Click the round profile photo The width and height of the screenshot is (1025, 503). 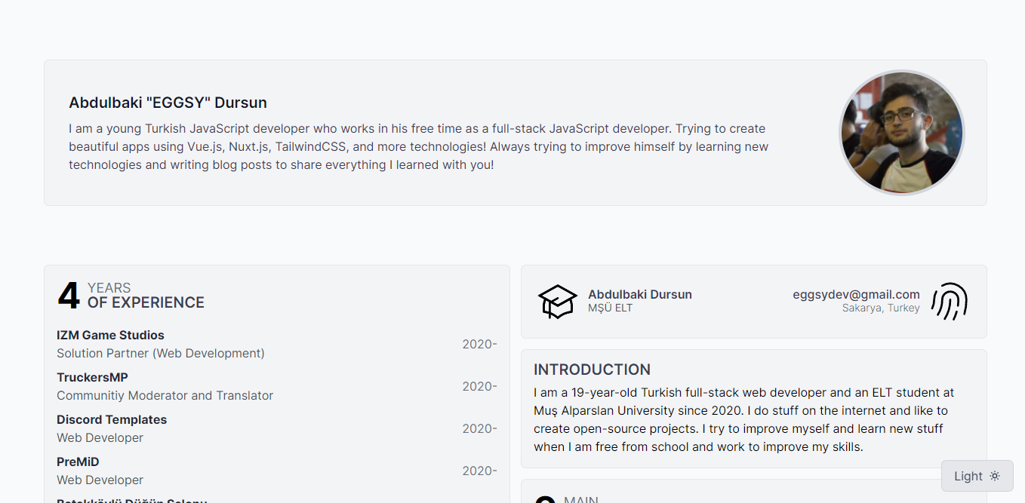[901, 133]
